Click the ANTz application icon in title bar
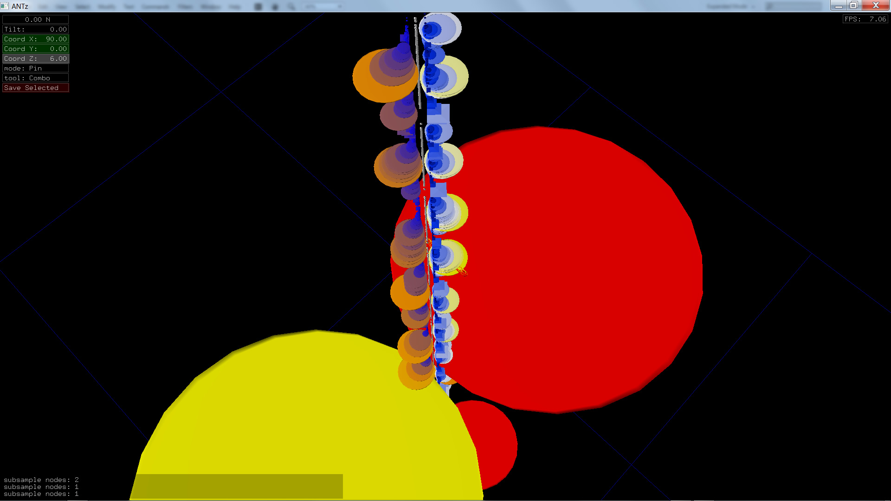The width and height of the screenshot is (891, 501). point(5,6)
